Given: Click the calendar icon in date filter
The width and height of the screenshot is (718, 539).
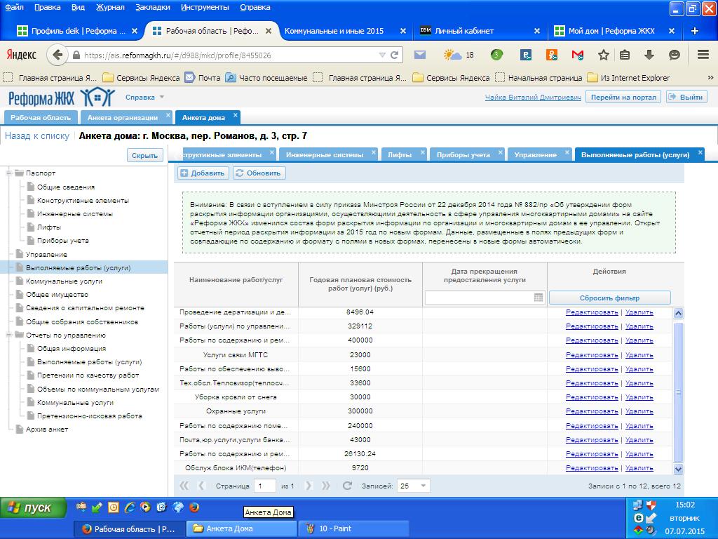Looking at the screenshot, I should tap(538, 298).
